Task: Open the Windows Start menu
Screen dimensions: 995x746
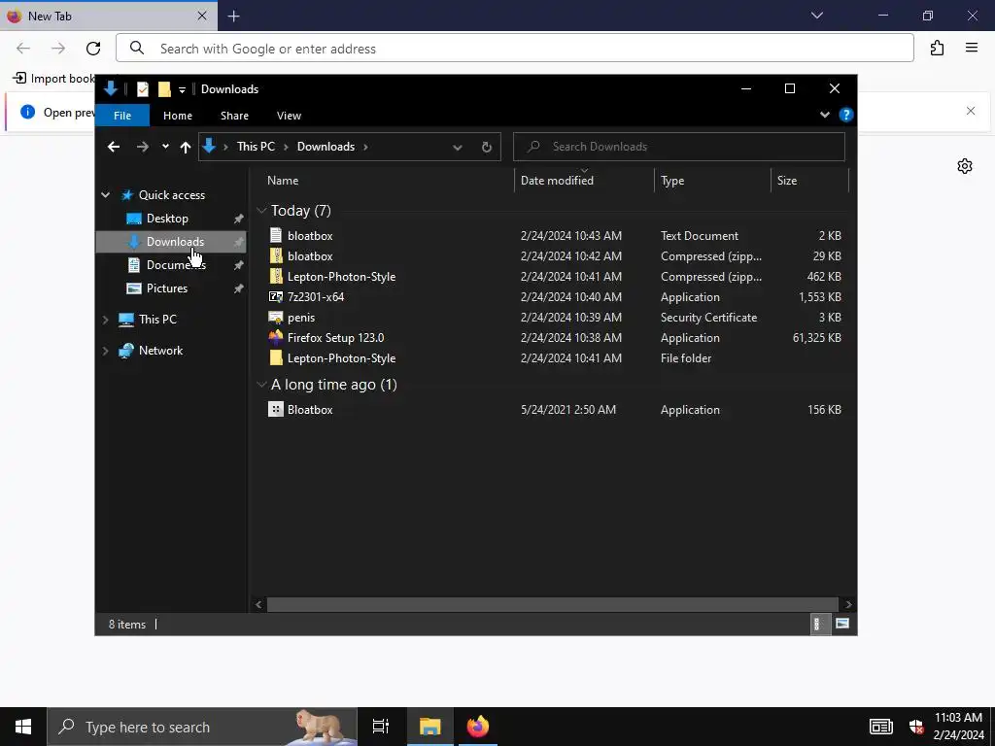Action: (x=23, y=727)
